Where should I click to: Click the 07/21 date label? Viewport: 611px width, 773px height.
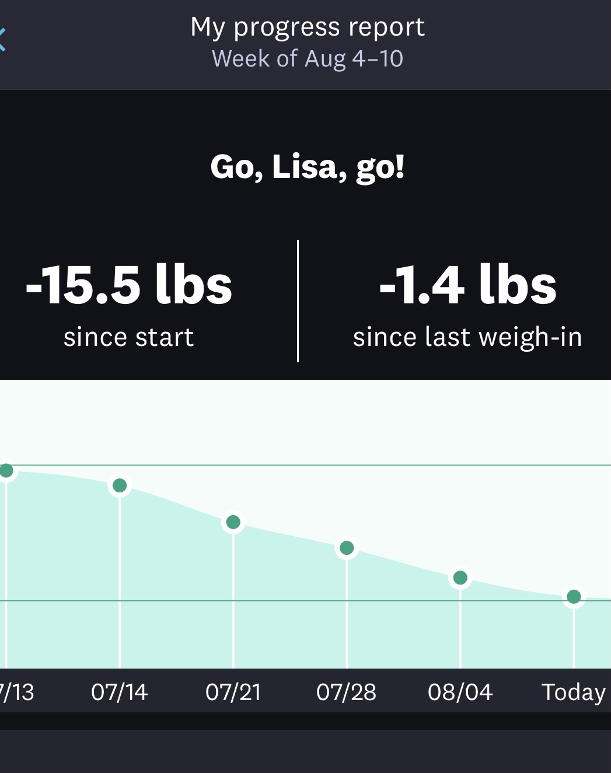[233, 692]
